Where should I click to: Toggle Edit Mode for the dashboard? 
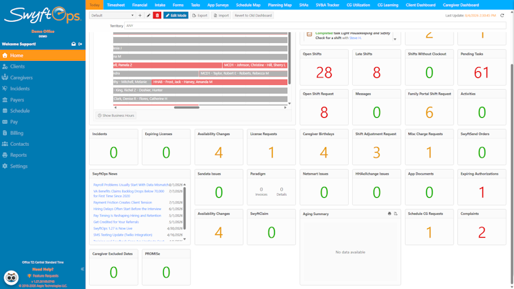[175, 15]
